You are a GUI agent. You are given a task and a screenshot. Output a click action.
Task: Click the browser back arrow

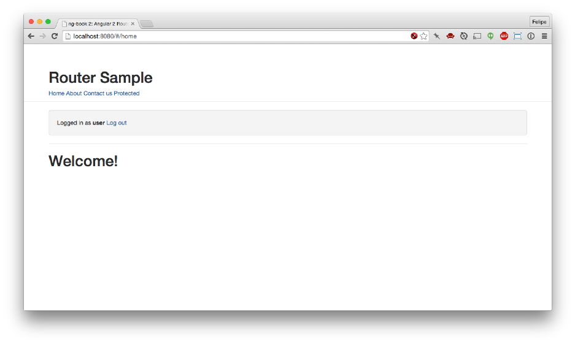pyautogui.click(x=31, y=36)
